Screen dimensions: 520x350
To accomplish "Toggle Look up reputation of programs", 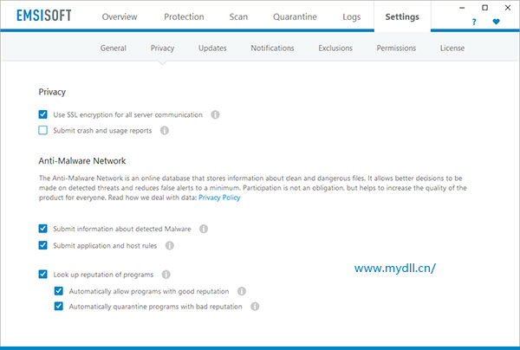I will tap(42, 274).
